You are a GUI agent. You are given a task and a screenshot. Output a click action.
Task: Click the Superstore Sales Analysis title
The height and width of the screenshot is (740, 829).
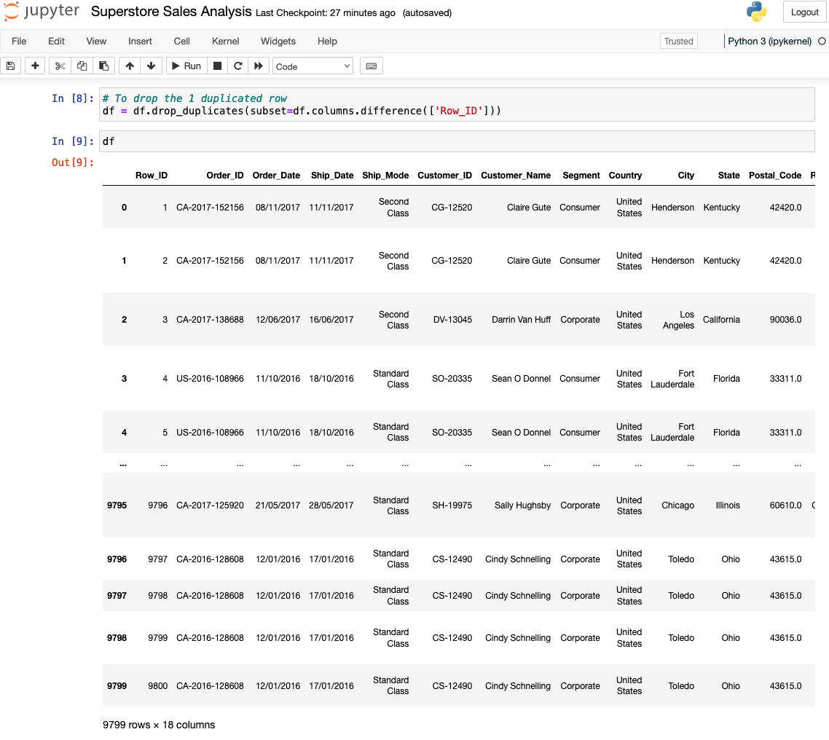[x=170, y=12]
